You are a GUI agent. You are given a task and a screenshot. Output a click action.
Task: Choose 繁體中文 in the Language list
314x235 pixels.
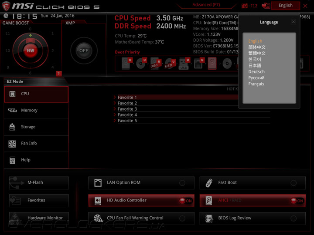click(257, 54)
